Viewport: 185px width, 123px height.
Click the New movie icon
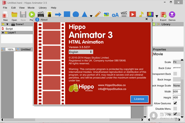(x=5, y=15)
